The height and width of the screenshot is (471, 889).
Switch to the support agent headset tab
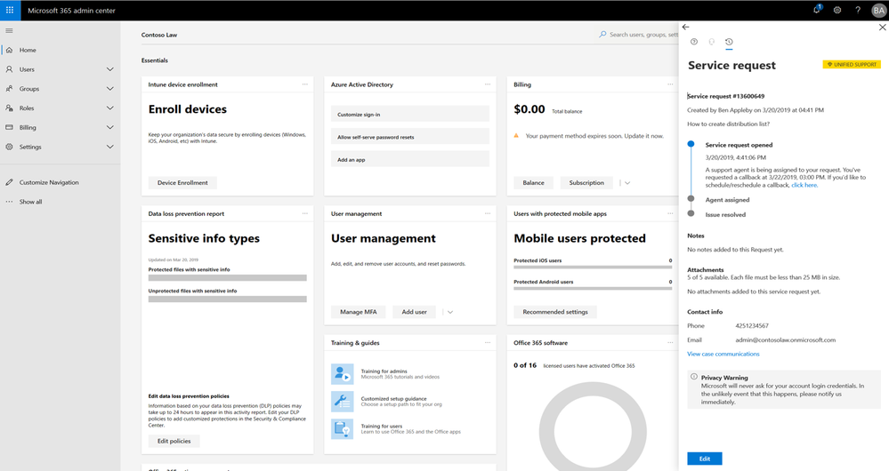[711, 42]
